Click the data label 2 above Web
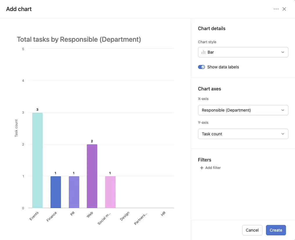This screenshot has width=295, height=240. coord(92,141)
